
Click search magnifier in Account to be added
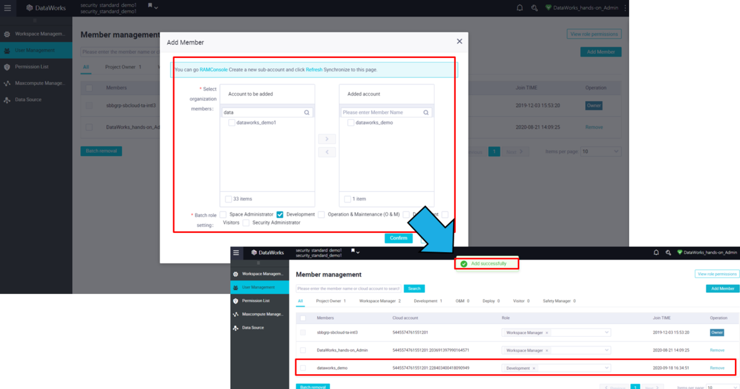click(x=306, y=113)
